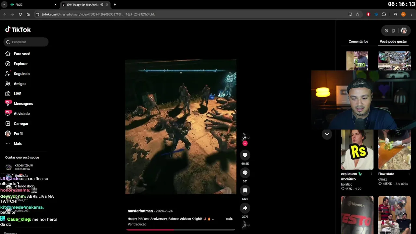The width and height of the screenshot is (416, 234).
Task: Open options for Flow state video card
Action: pos(409,174)
